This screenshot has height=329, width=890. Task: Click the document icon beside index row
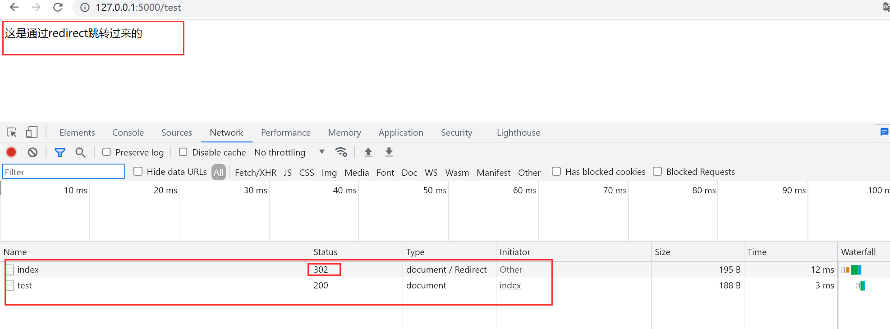click(10, 270)
